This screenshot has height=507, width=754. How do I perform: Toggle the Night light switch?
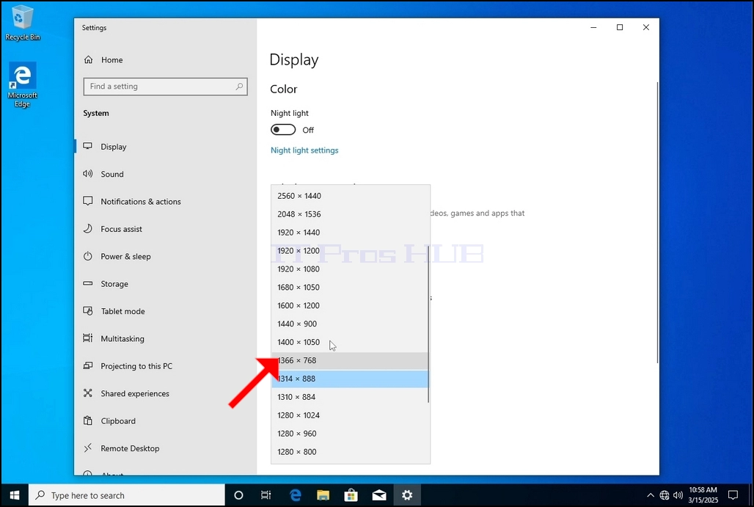(x=283, y=130)
